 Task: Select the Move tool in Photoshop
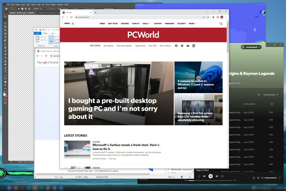[x=5, y=16]
